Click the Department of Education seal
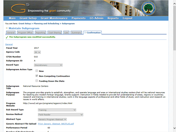Viewport: 176px width, 132px height. click(148, 8)
